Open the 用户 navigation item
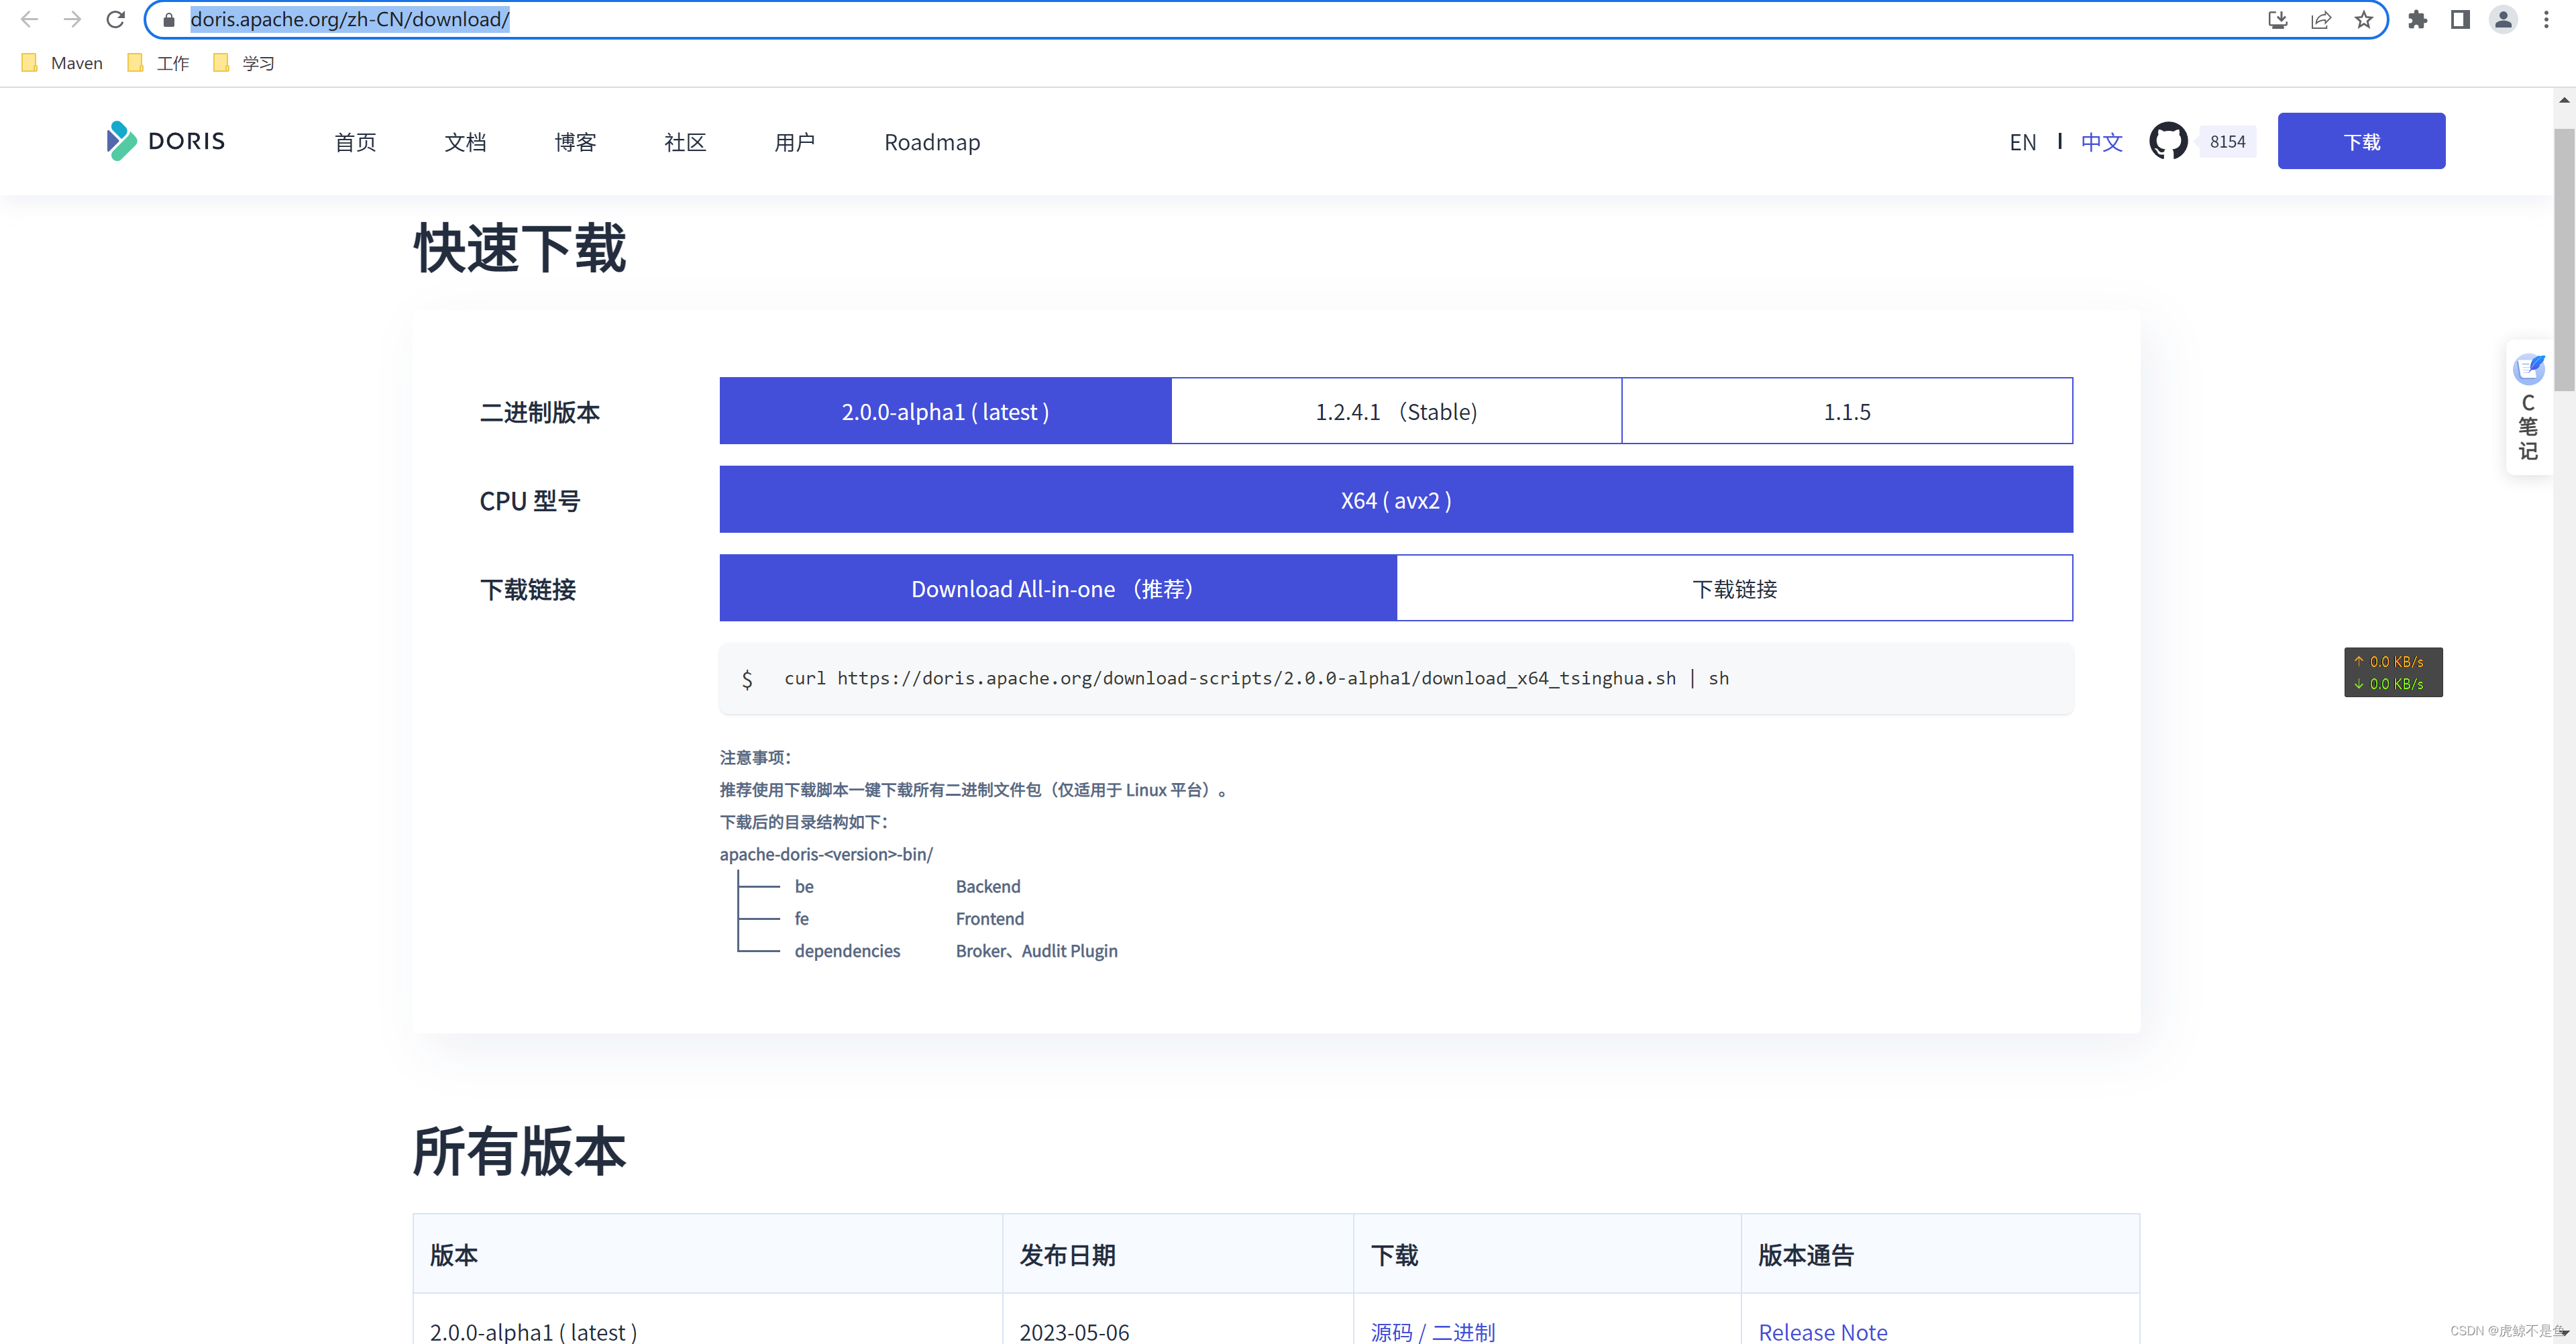The image size is (2576, 1344). coord(795,142)
